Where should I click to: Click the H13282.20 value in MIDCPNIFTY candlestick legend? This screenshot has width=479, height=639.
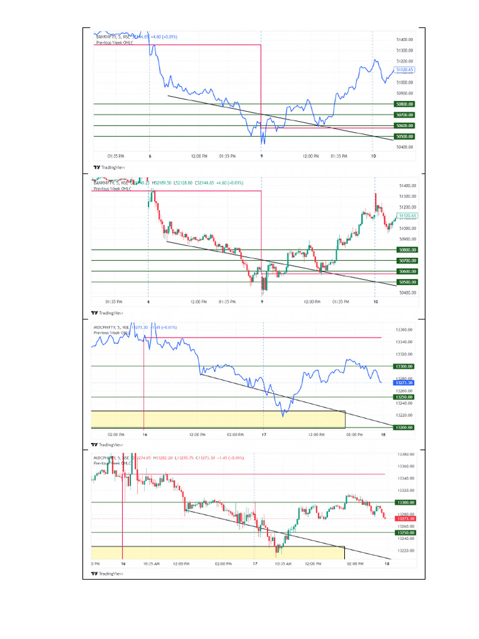point(163,458)
